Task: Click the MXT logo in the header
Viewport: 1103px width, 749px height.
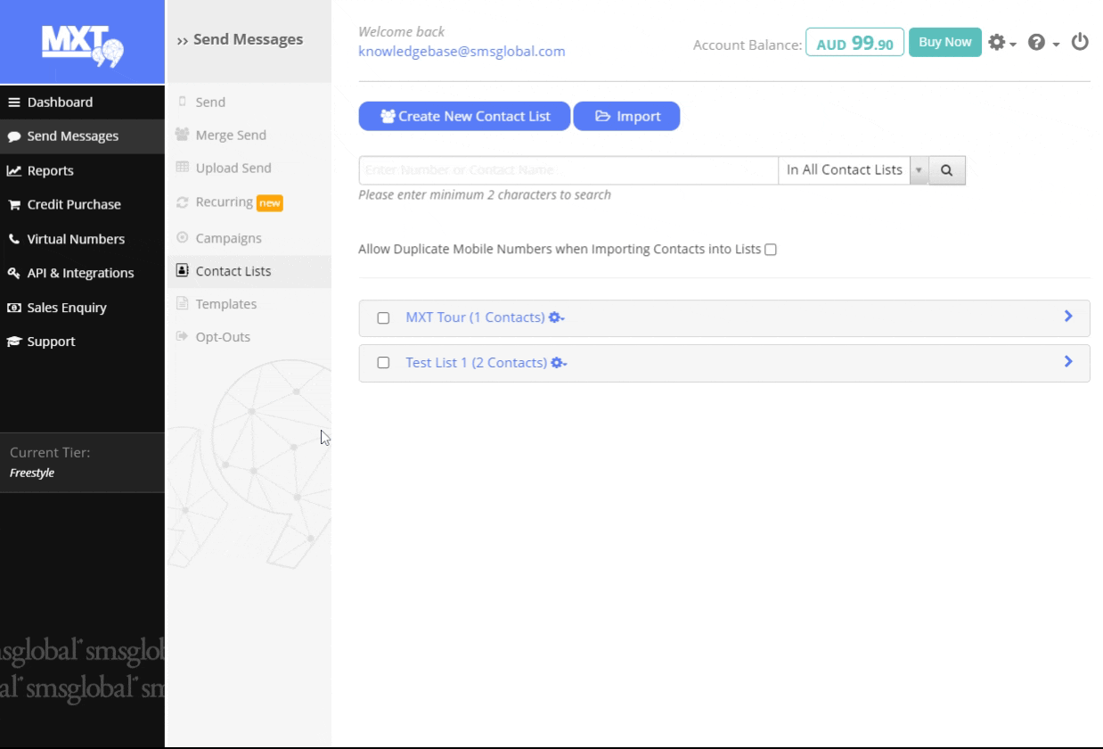Action: pos(82,43)
